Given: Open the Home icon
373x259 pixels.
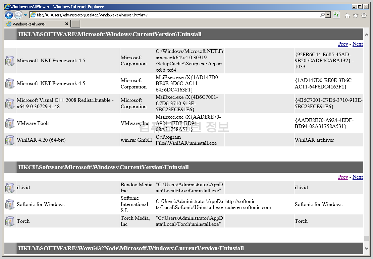Looking at the screenshot, I should (347, 15).
